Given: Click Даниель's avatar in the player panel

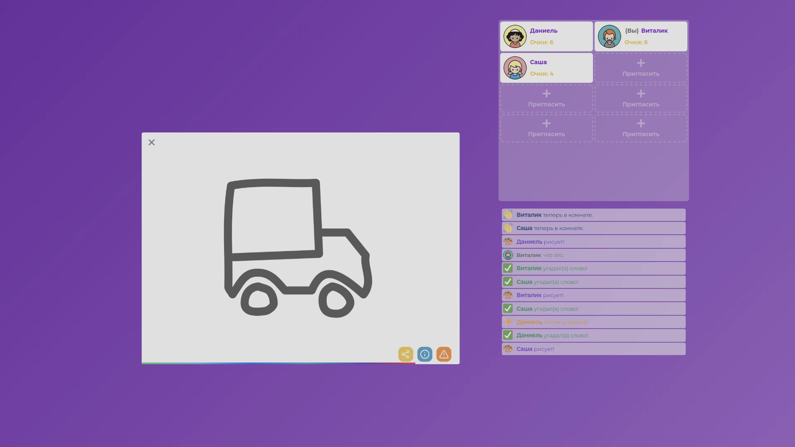Looking at the screenshot, I should coord(515,36).
